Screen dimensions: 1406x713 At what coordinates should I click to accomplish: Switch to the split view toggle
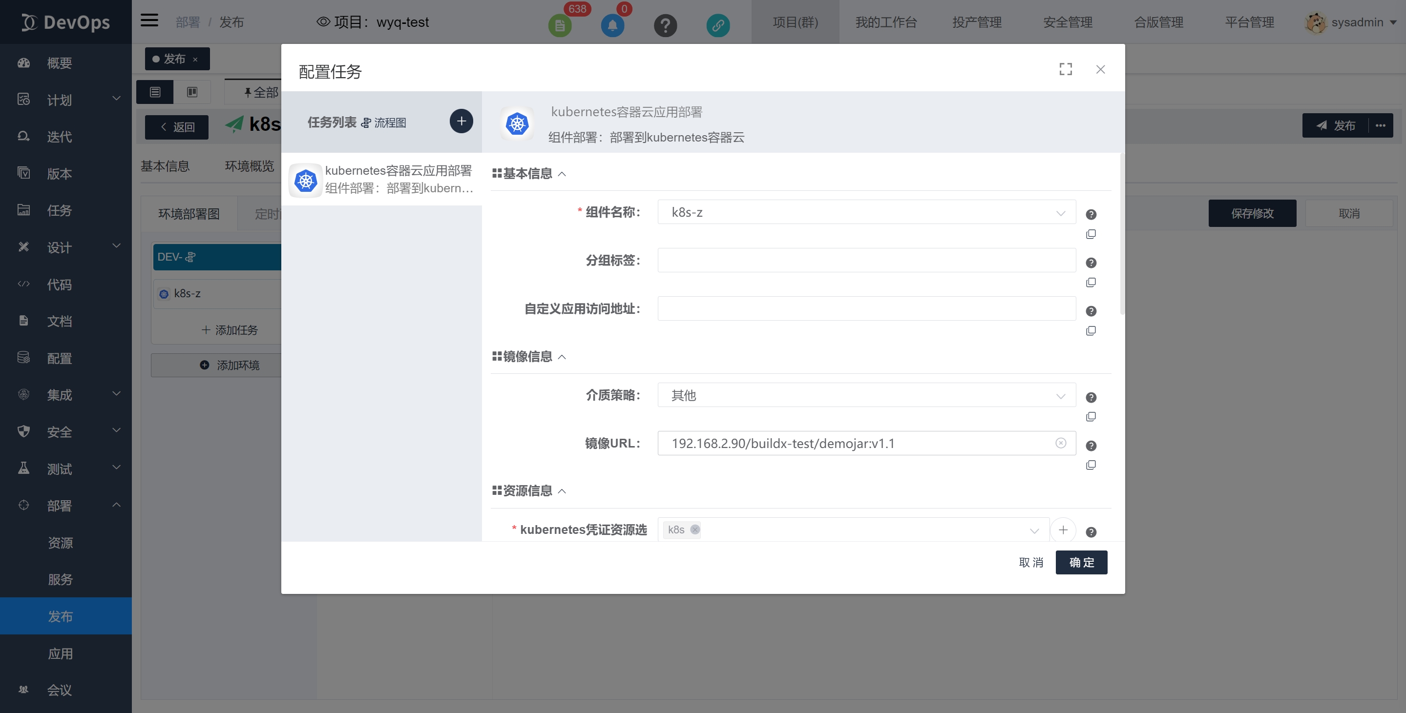[191, 92]
